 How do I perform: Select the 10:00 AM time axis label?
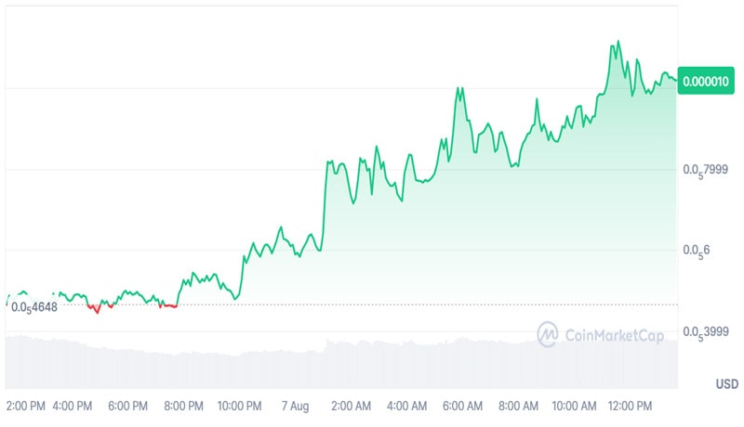click(x=574, y=407)
